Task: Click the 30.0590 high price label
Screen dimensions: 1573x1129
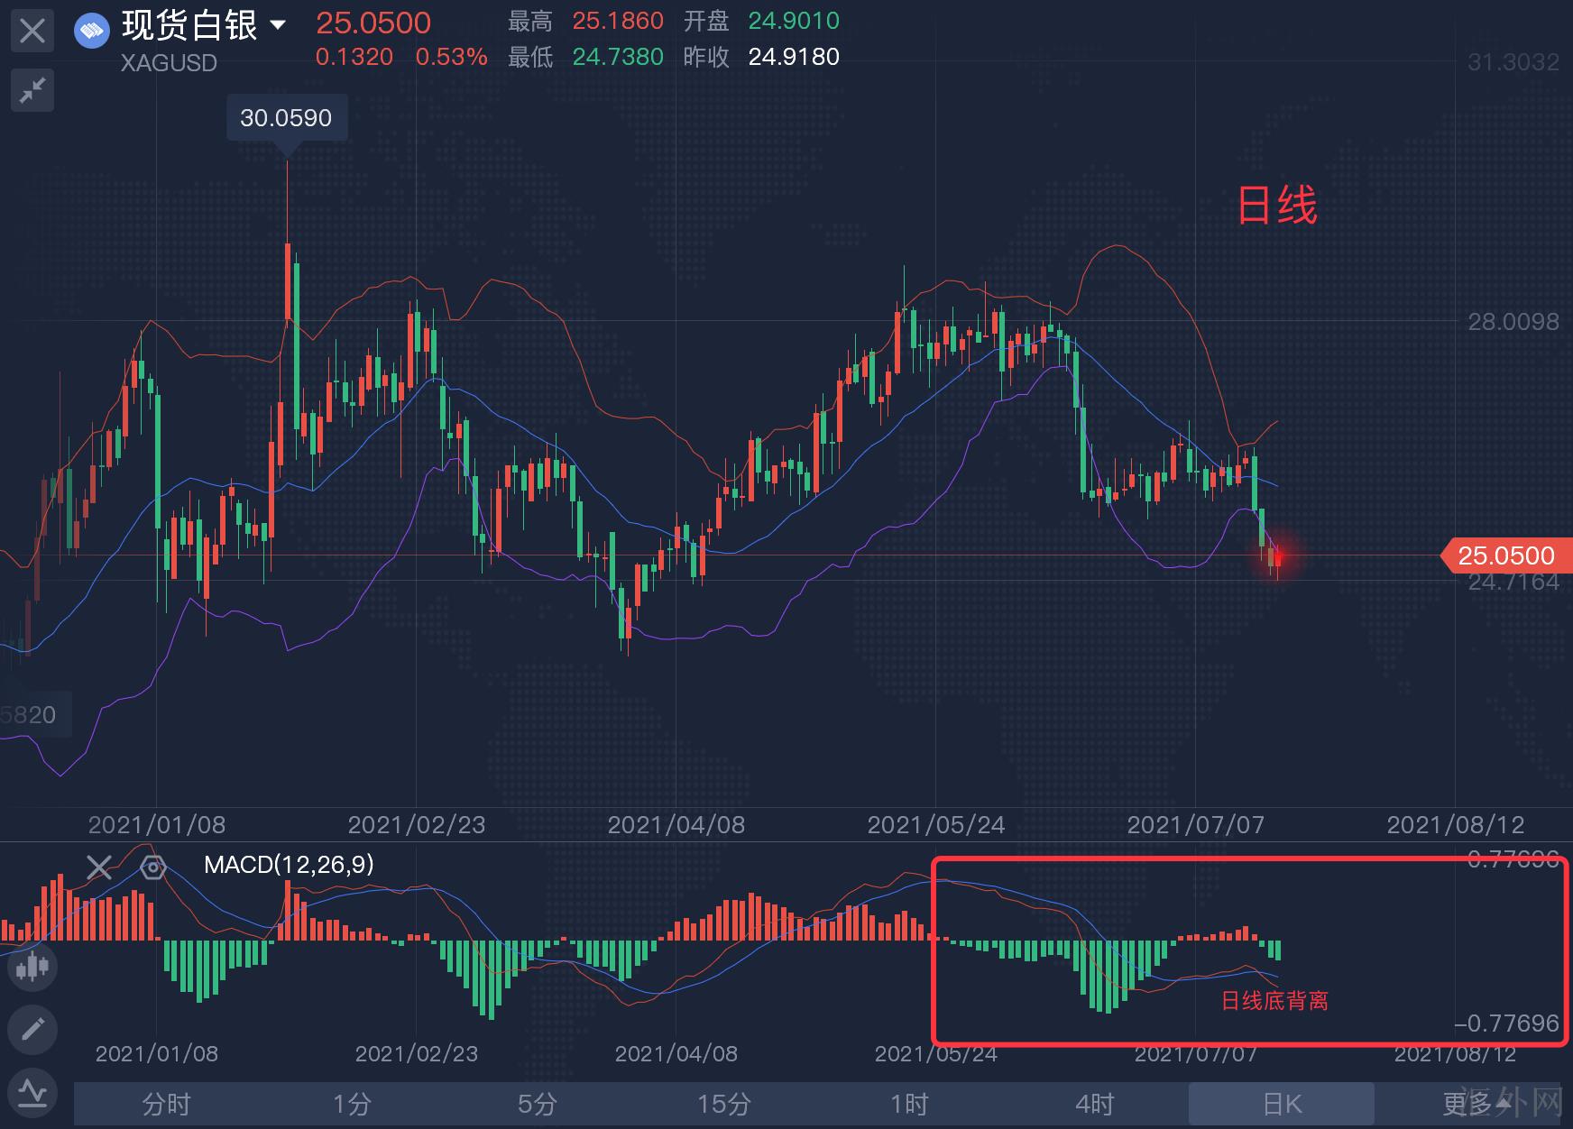Action: click(286, 118)
